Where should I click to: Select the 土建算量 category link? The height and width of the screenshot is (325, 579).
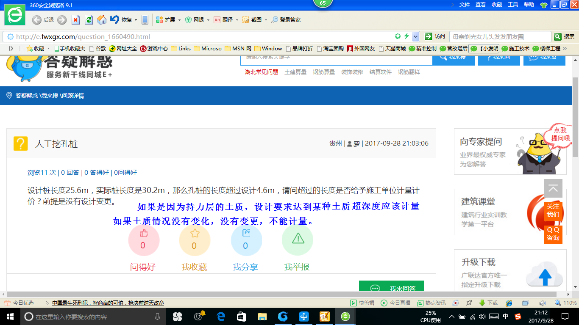295,72
